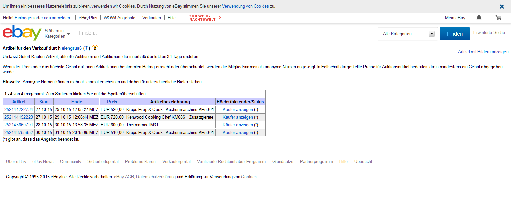This screenshot has height=223, width=511.
Task: Click the neu anmelden link
Action: pos(57,18)
